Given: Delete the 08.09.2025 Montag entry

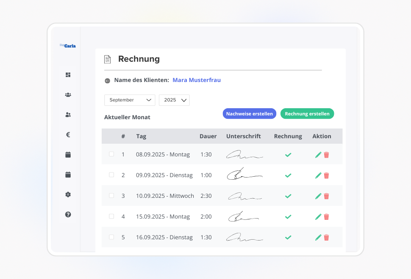Looking at the screenshot, I should click(x=326, y=155).
